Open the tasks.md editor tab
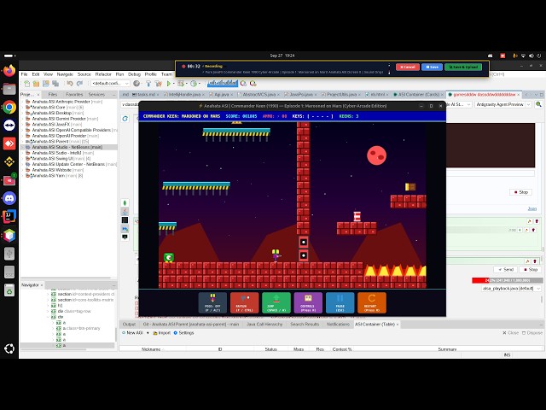 click(146, 95)
